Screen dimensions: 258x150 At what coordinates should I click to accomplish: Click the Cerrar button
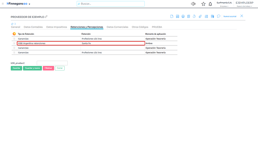tap(60, 68)
